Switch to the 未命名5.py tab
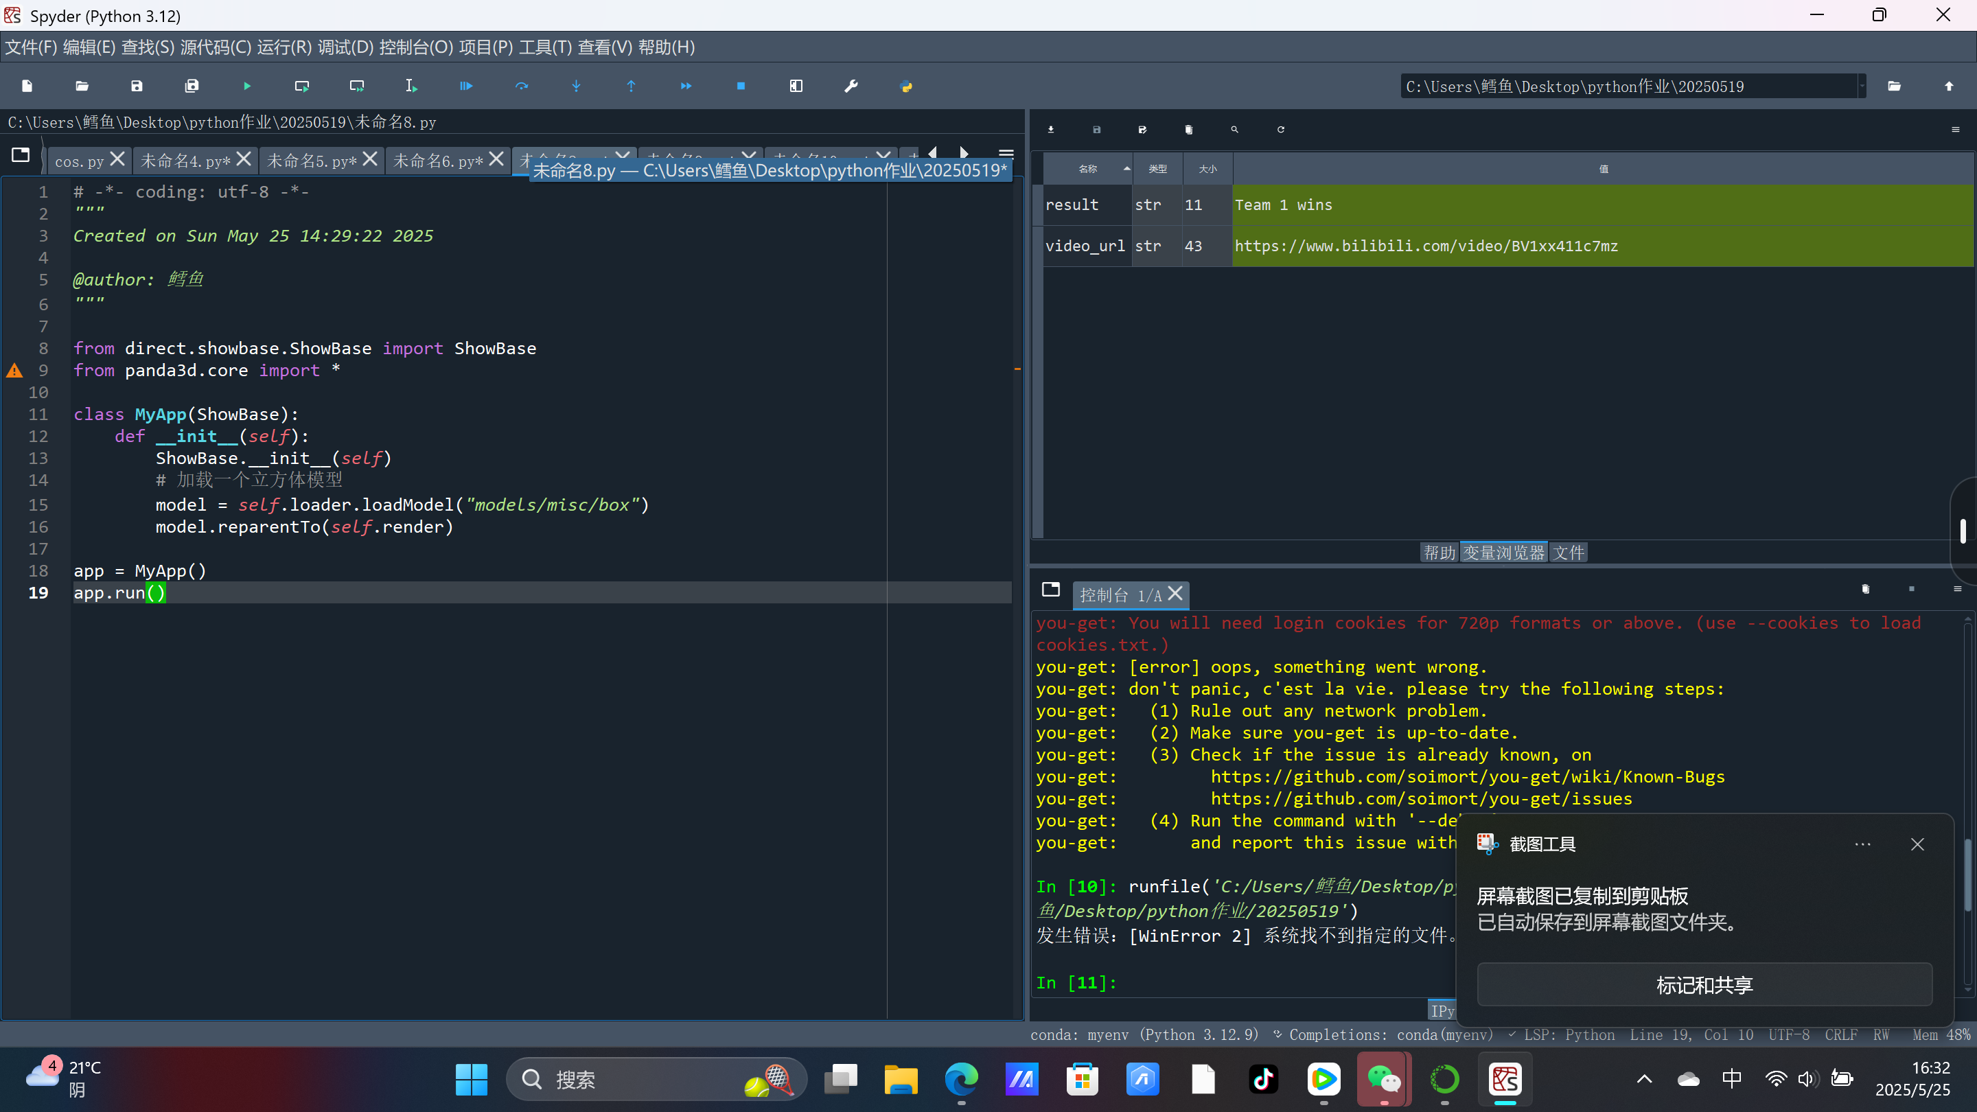Viewport: 1977px width, 1112px height. (x=311, y=161)
